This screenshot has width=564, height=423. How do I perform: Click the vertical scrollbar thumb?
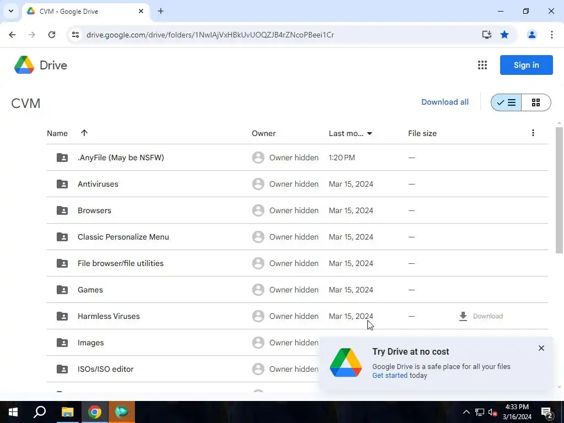[560, 190]
